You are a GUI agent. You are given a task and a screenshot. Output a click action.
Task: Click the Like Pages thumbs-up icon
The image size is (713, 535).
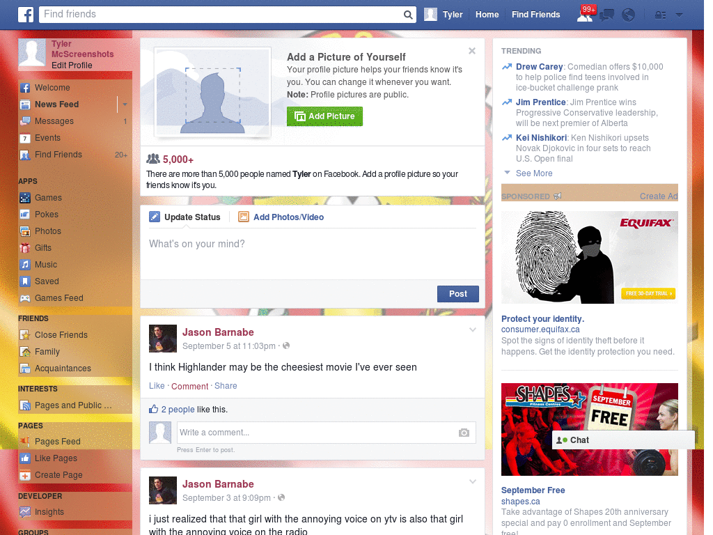point(25,458)
